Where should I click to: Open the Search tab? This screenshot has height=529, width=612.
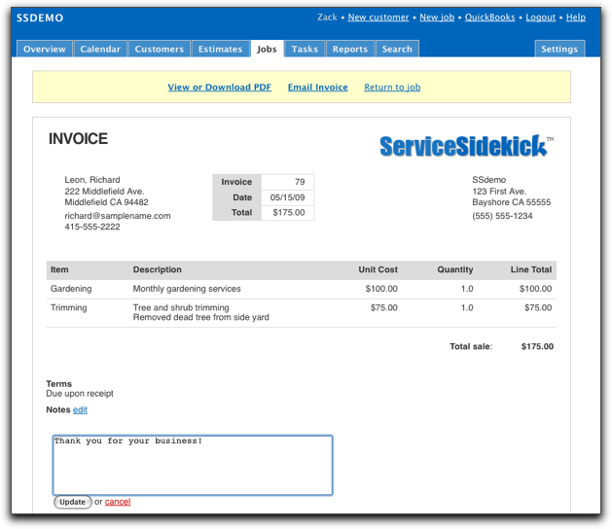[397, 50]
